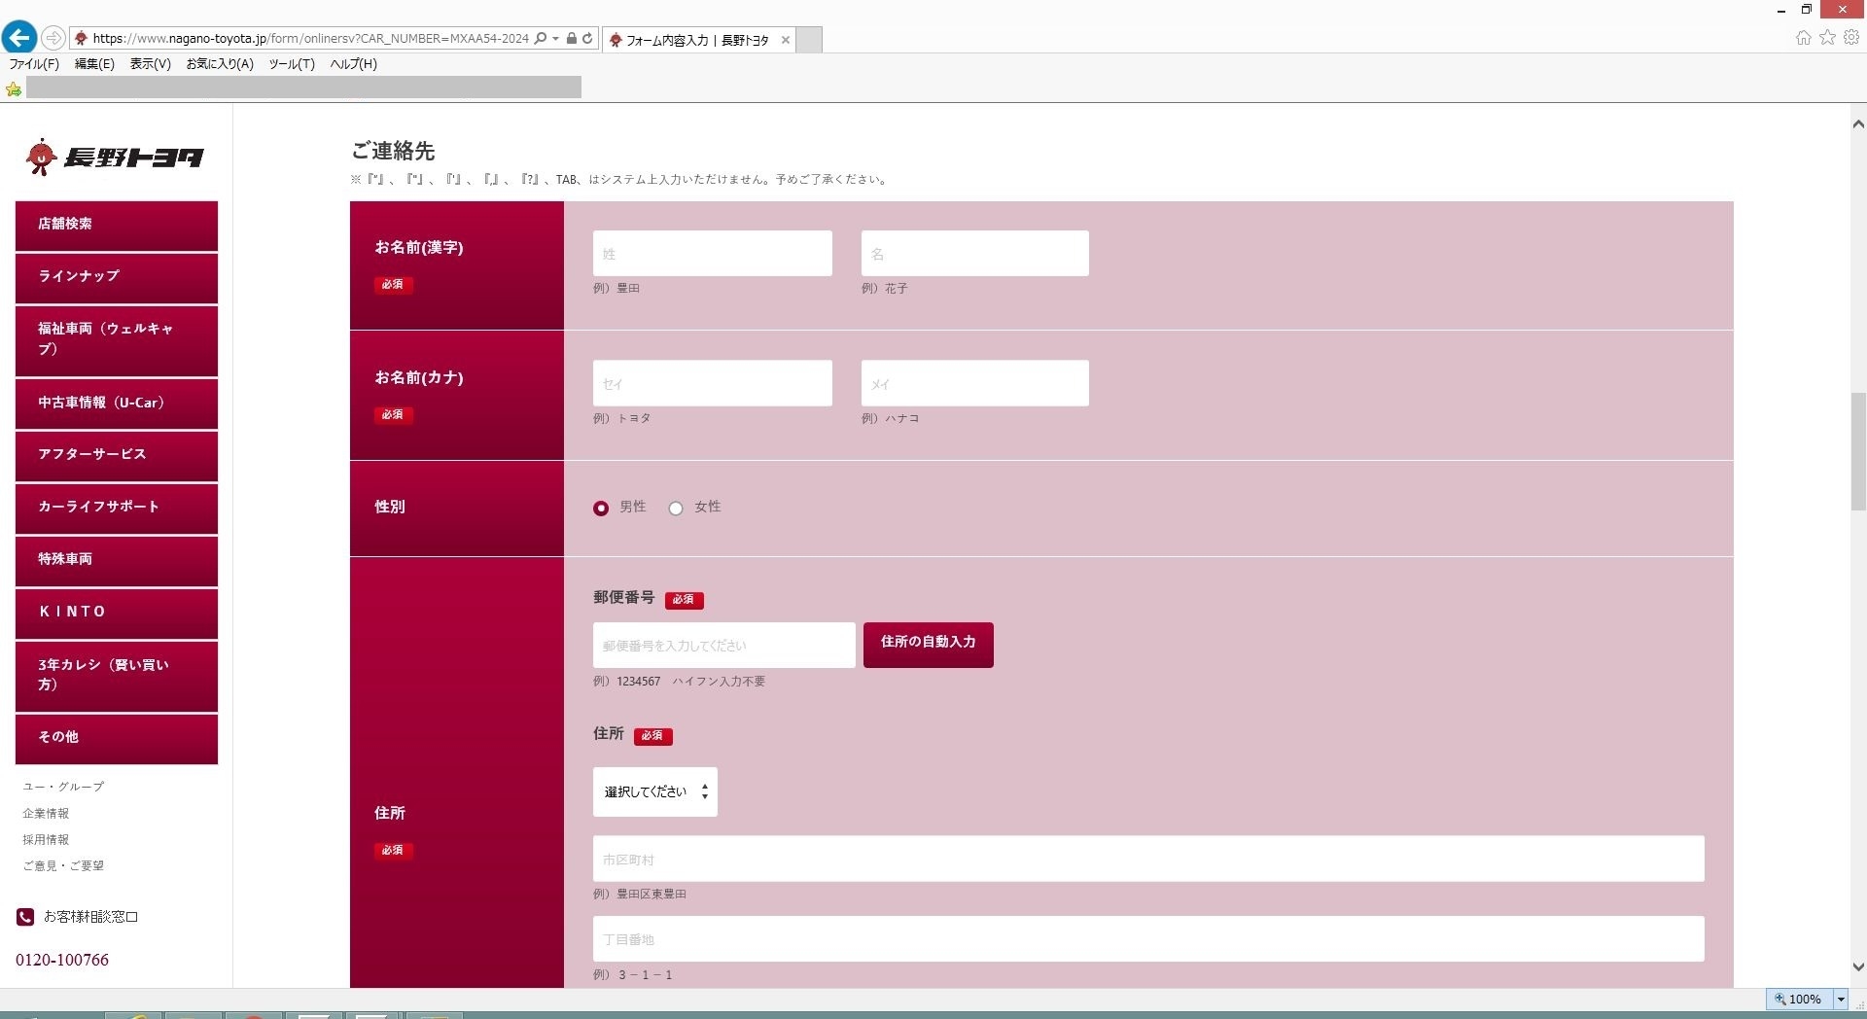Open the ファイル(F) menu
1867x1019 pixels.
34,64
